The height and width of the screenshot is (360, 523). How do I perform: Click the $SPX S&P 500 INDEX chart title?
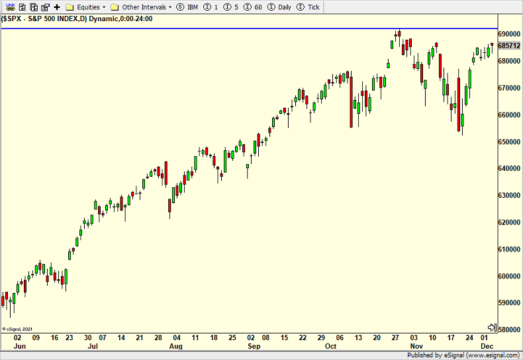[x=77, y=19]
